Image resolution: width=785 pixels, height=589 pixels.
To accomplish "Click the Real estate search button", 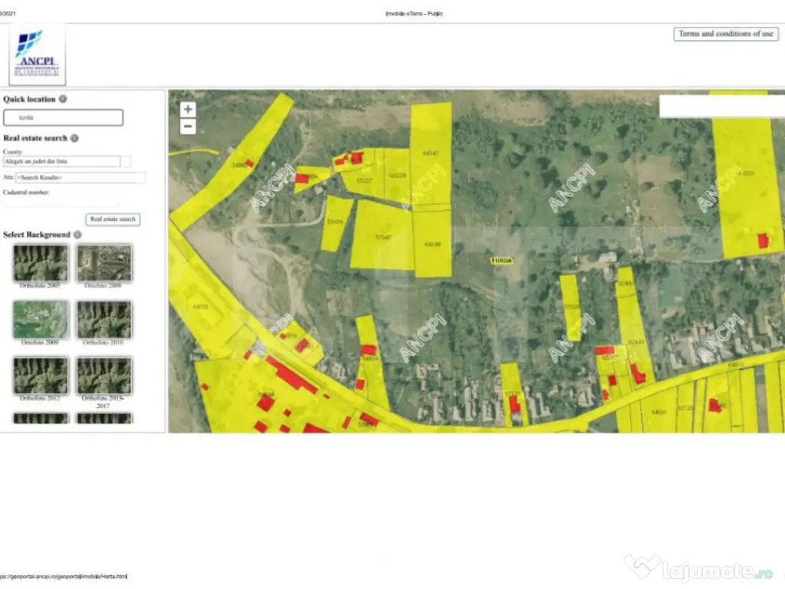I will pos(113,219).
